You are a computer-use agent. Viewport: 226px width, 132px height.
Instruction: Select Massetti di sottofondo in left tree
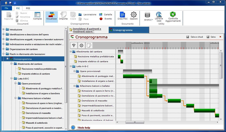(x=35, y=123)
